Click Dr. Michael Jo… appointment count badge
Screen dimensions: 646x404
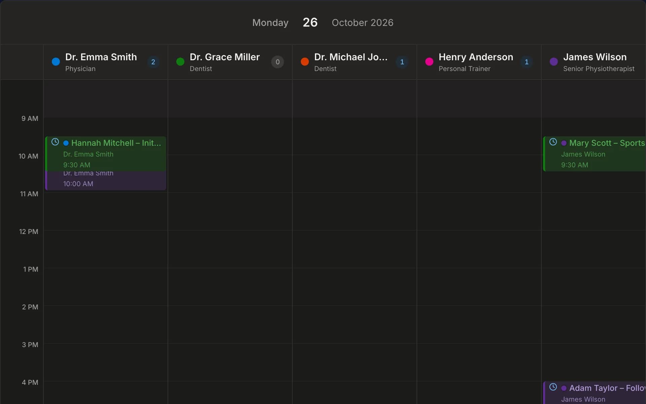pos(402,62)
